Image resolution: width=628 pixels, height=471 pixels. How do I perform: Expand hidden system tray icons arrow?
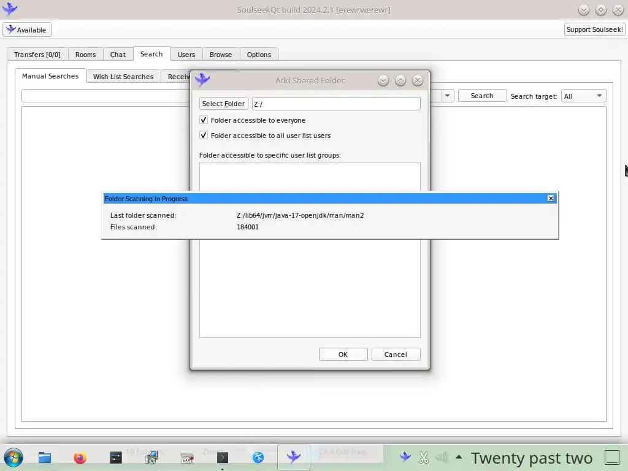[459, 456]
